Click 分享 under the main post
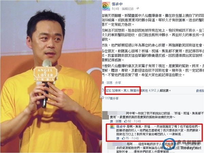204x153 pixels. pyautogui.click(x=118, y=83)
